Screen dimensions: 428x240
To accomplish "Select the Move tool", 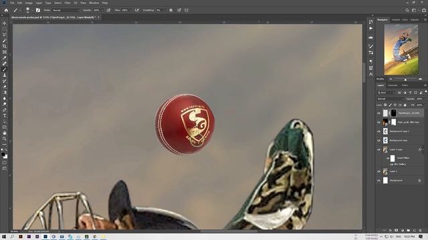I will coord(5,23).
